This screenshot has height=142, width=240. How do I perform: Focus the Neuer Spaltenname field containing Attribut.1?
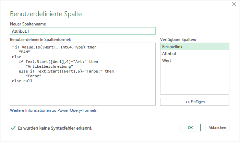[83, 31]
